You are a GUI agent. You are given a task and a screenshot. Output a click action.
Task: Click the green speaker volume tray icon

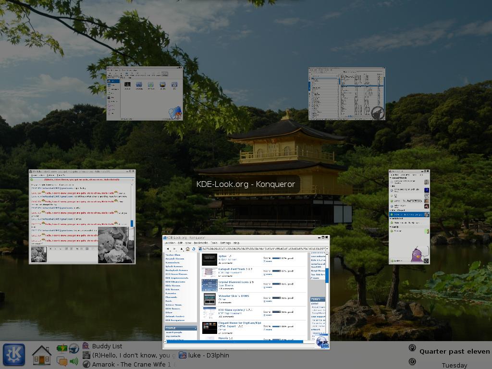click(x=74, y=361)
